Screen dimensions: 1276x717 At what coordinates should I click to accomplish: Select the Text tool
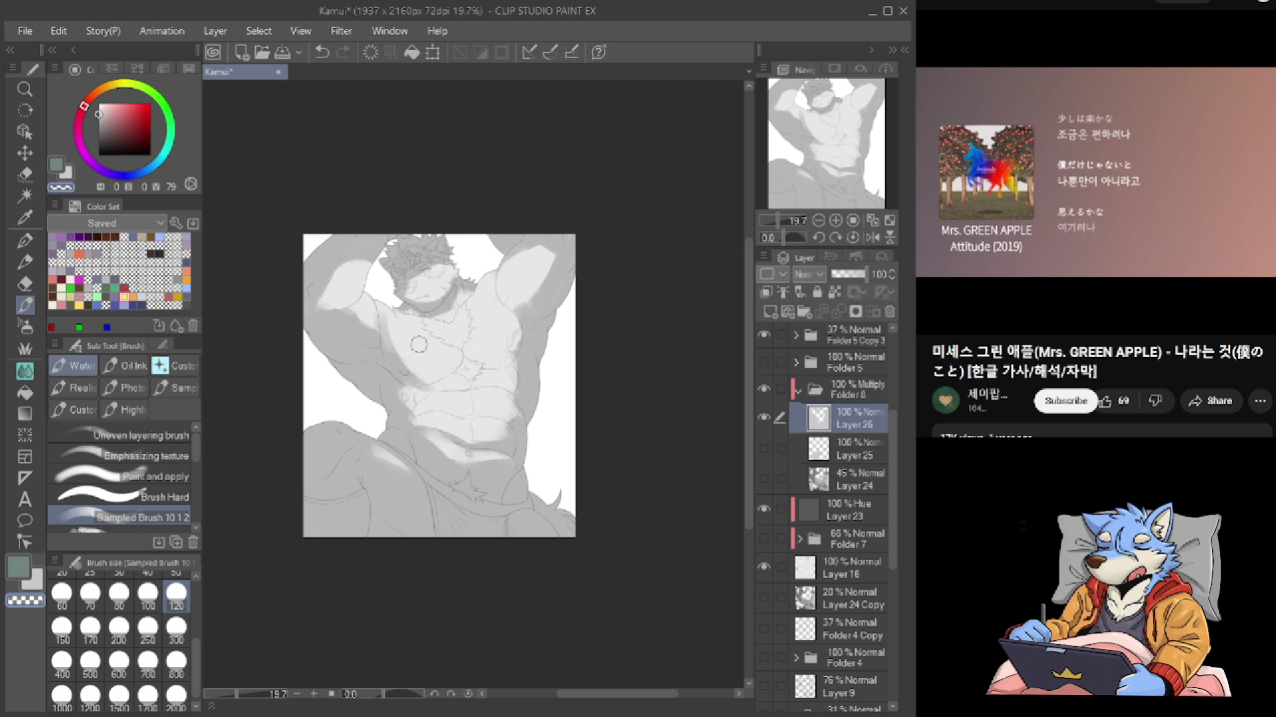[x=25, y=499]
